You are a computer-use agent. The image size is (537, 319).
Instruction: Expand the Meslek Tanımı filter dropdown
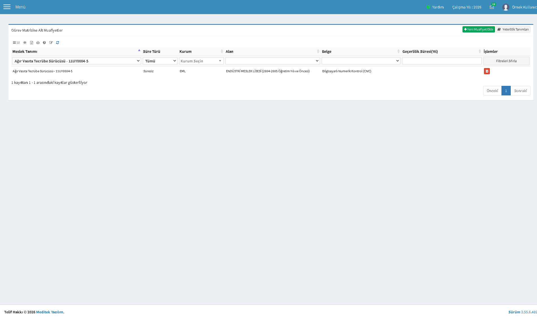tap(76, 61)
